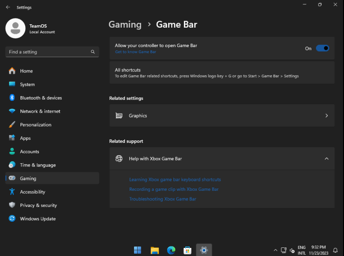Screen dimensions: 344x256
Task: Open Windows Update category
Action: click(52, 218)
